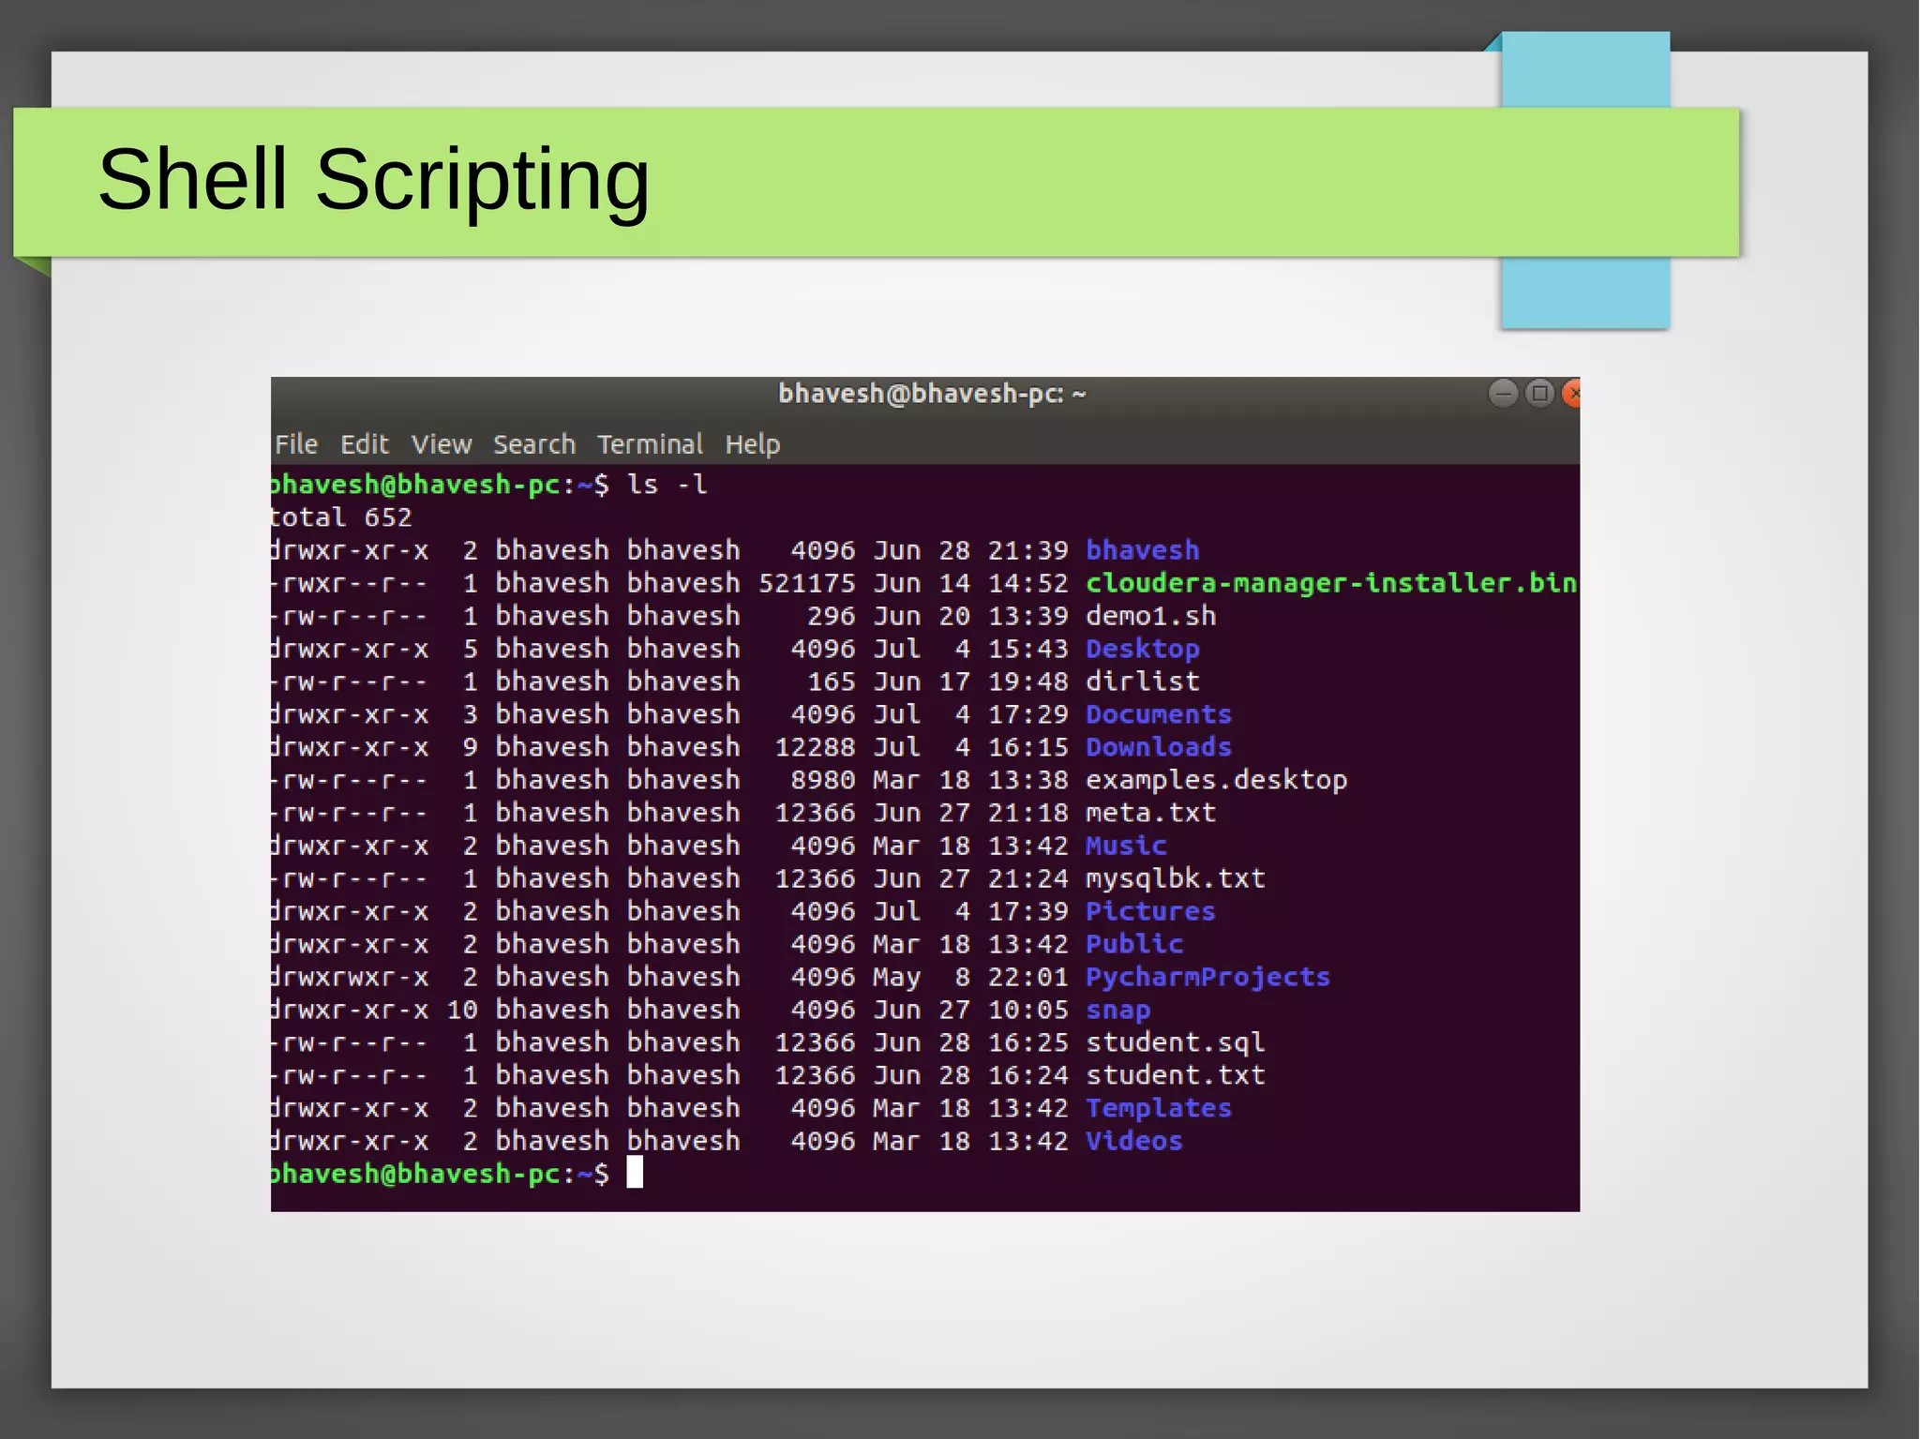Open the Search menu
This screenshot has height=1439, width=1920.
pos(534,444)
